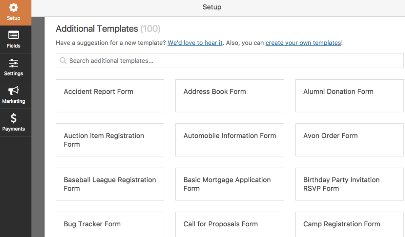Focus the Search additional templates field
This screenshot has height=237, width=405.
click(230, 61)
